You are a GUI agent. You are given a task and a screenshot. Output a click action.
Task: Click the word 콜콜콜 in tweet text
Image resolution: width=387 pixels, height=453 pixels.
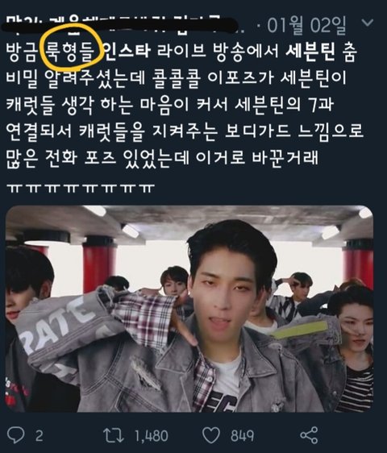tap(176, 78)
